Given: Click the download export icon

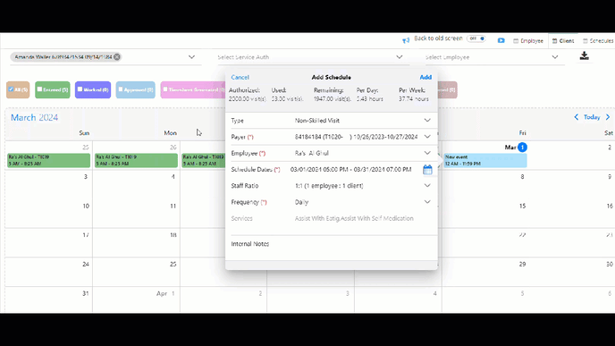Looking at the screenshot, I should click(x=584, y=56).
